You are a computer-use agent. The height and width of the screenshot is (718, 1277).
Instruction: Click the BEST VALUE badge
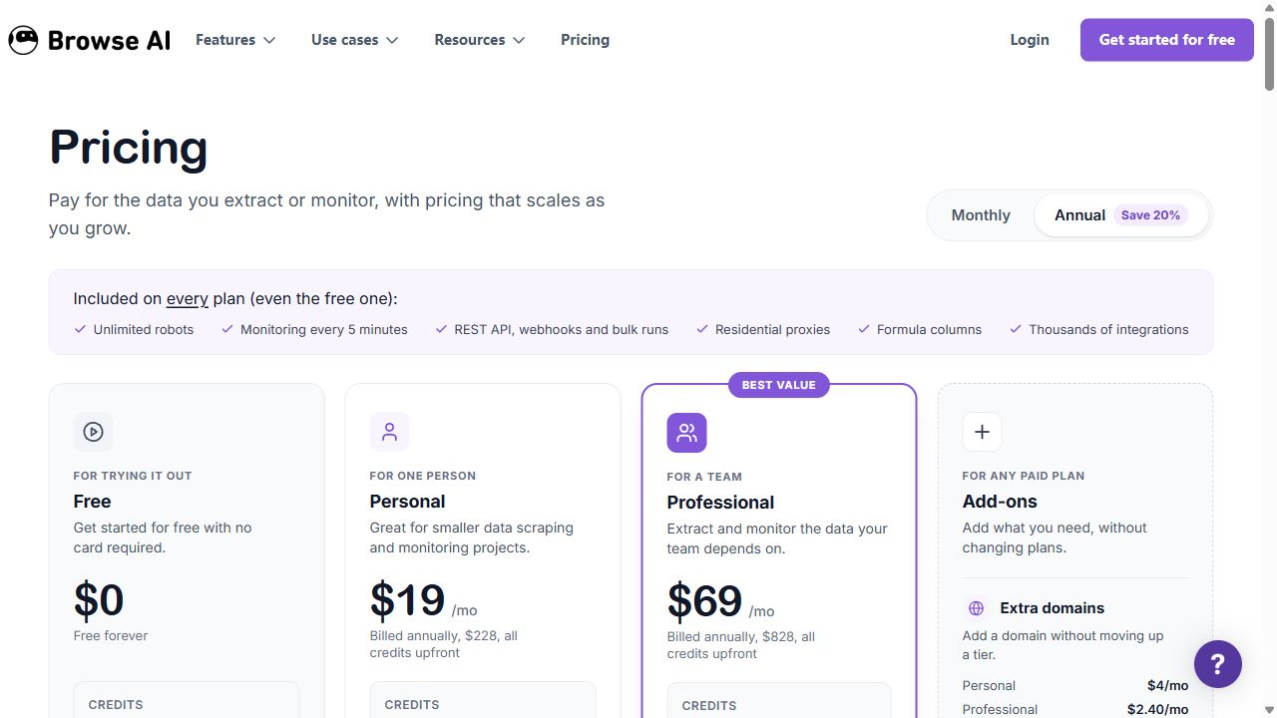[x=778, y=385]
